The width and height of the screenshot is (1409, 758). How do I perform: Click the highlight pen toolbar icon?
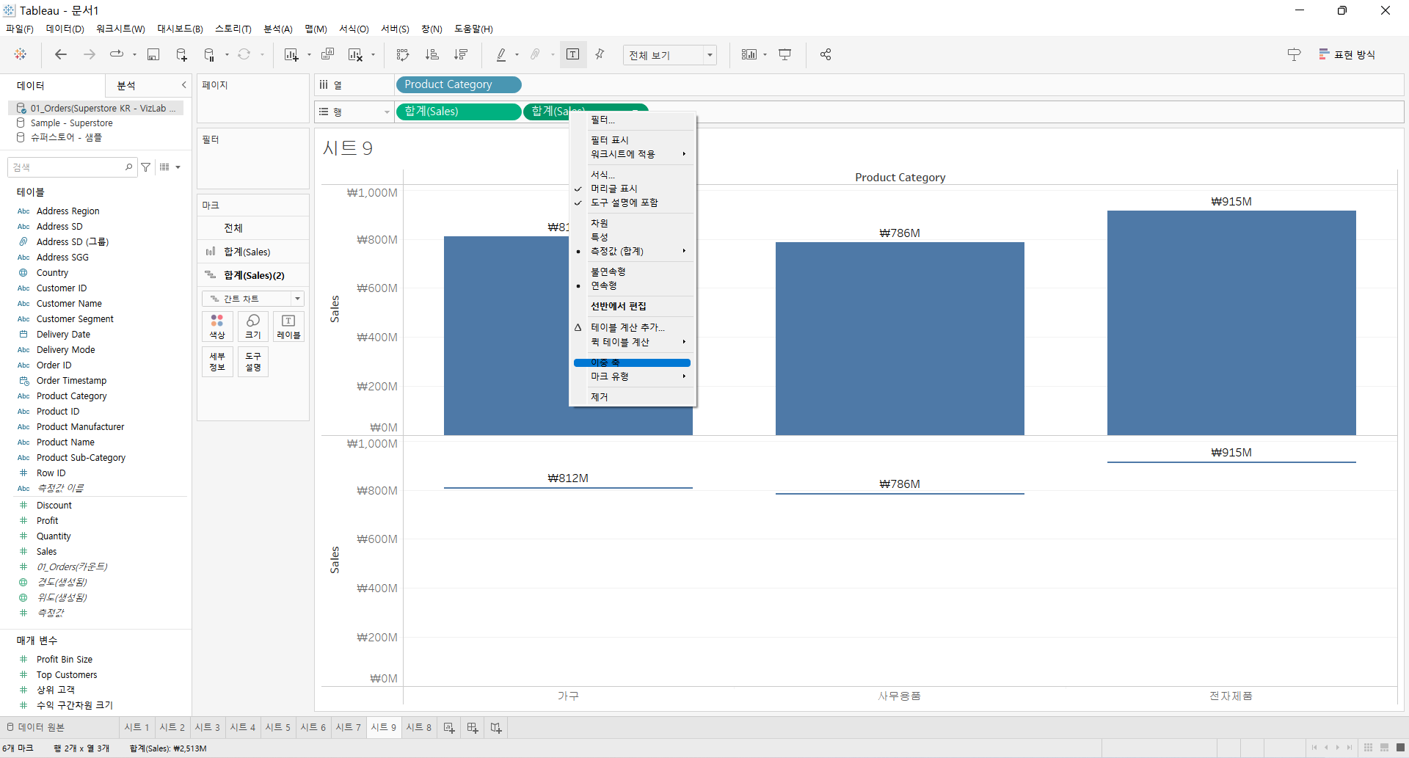(501, 54)
